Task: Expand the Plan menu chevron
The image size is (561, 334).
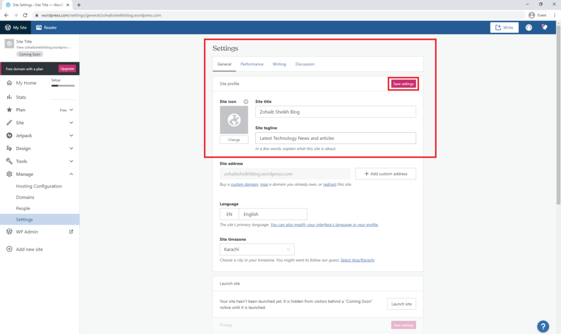Action: click(71, 110)
